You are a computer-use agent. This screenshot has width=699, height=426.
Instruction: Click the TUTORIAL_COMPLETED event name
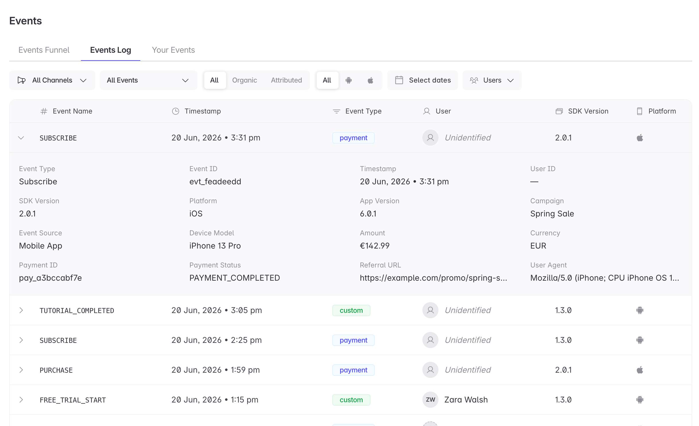coord(77,310)
